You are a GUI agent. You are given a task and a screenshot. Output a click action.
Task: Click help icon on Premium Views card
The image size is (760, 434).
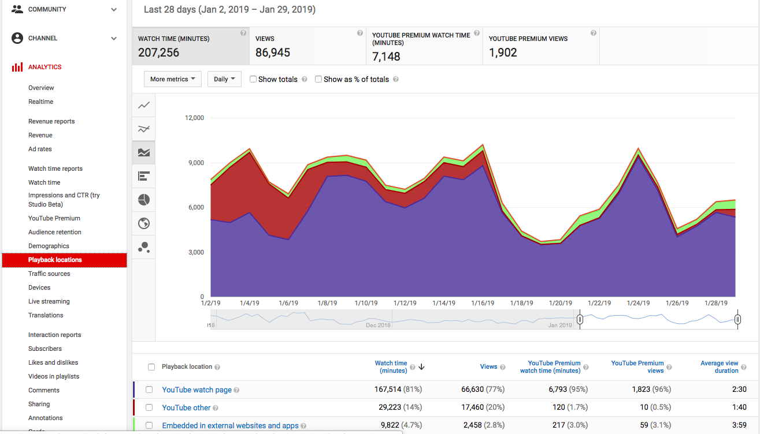594,33
